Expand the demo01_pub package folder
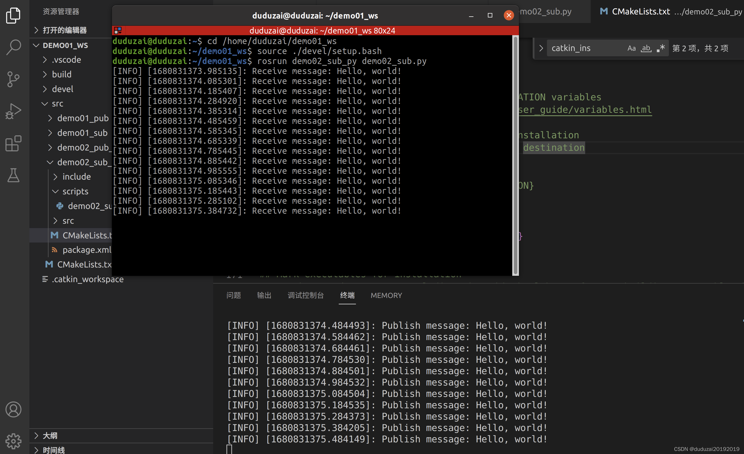The height and width of the screenshot is (454, 744). pos(50,118)
